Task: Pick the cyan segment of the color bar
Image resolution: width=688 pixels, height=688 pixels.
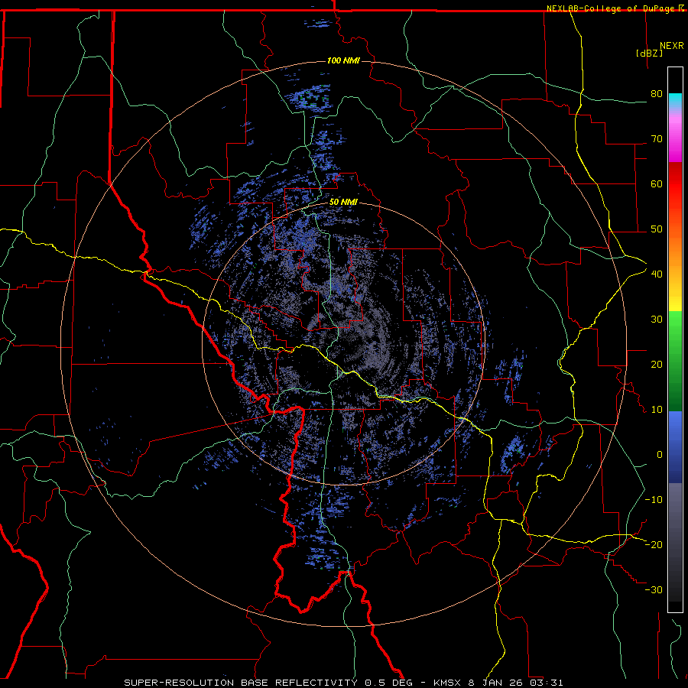Action: click(x=675, y=101)
